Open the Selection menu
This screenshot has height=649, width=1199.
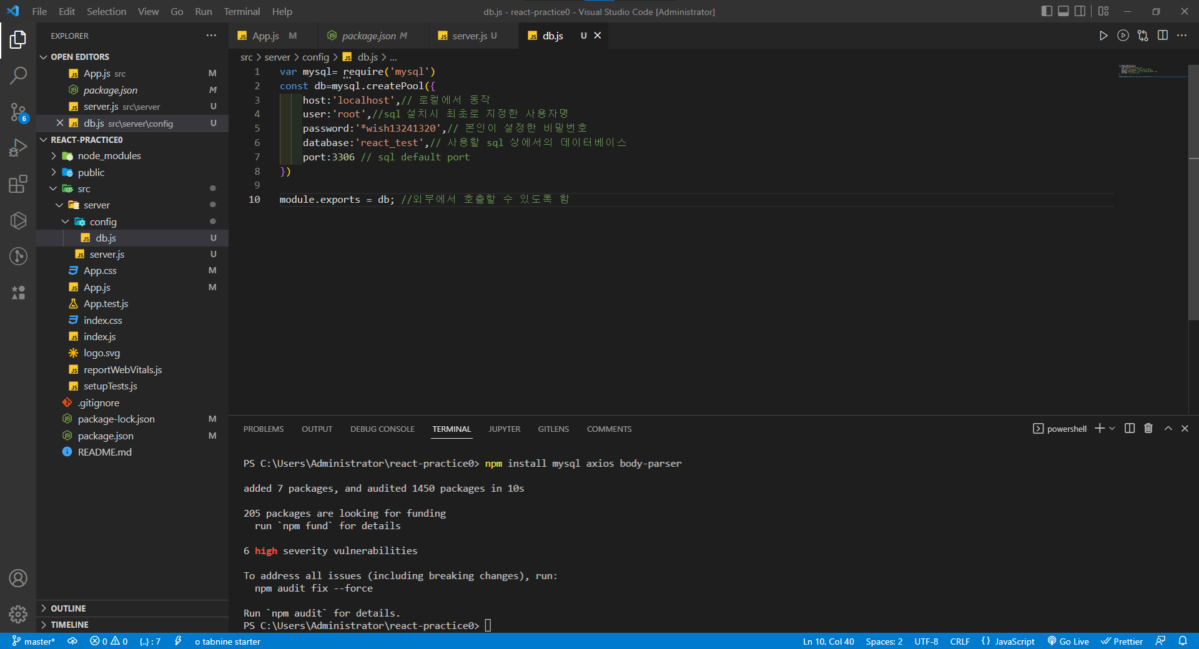pos(106,11)
